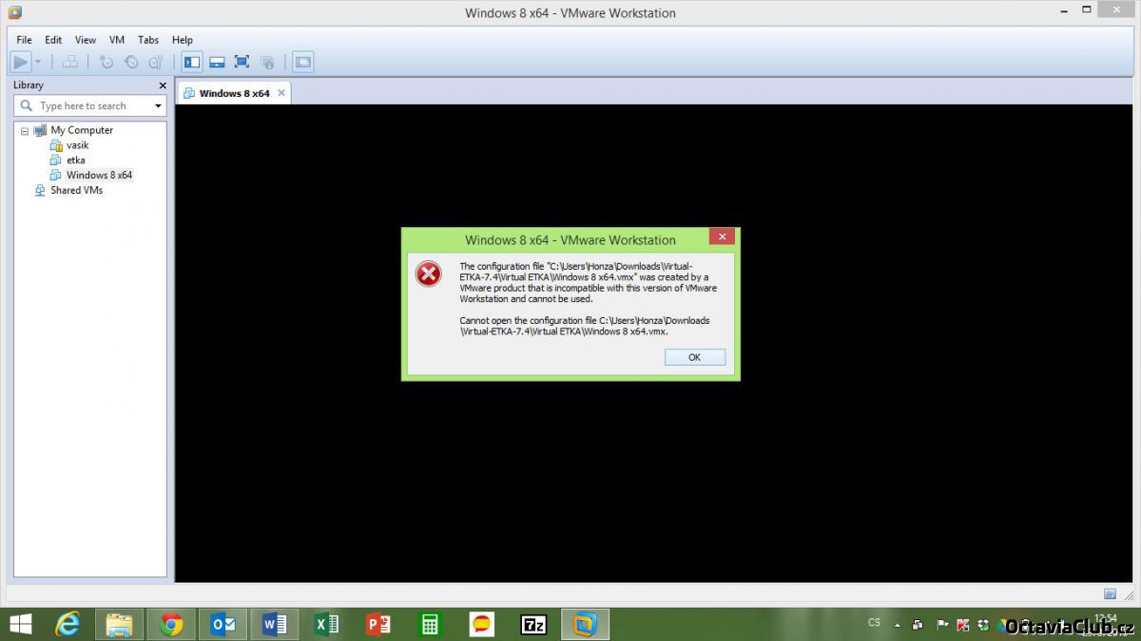Toggle the thumbnail bar icon

tap(217, 62)
